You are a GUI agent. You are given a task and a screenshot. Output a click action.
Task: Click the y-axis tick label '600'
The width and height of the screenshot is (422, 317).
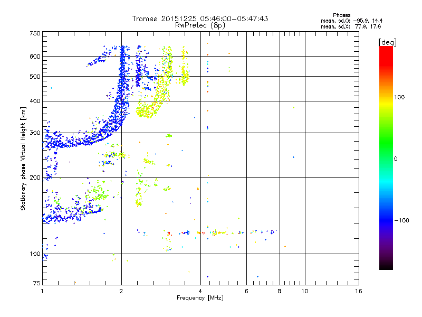point(35,57)
